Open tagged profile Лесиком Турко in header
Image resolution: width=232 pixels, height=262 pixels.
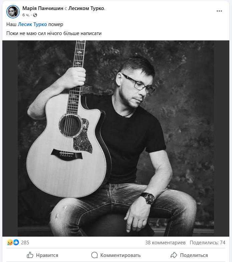pos(86,8)
